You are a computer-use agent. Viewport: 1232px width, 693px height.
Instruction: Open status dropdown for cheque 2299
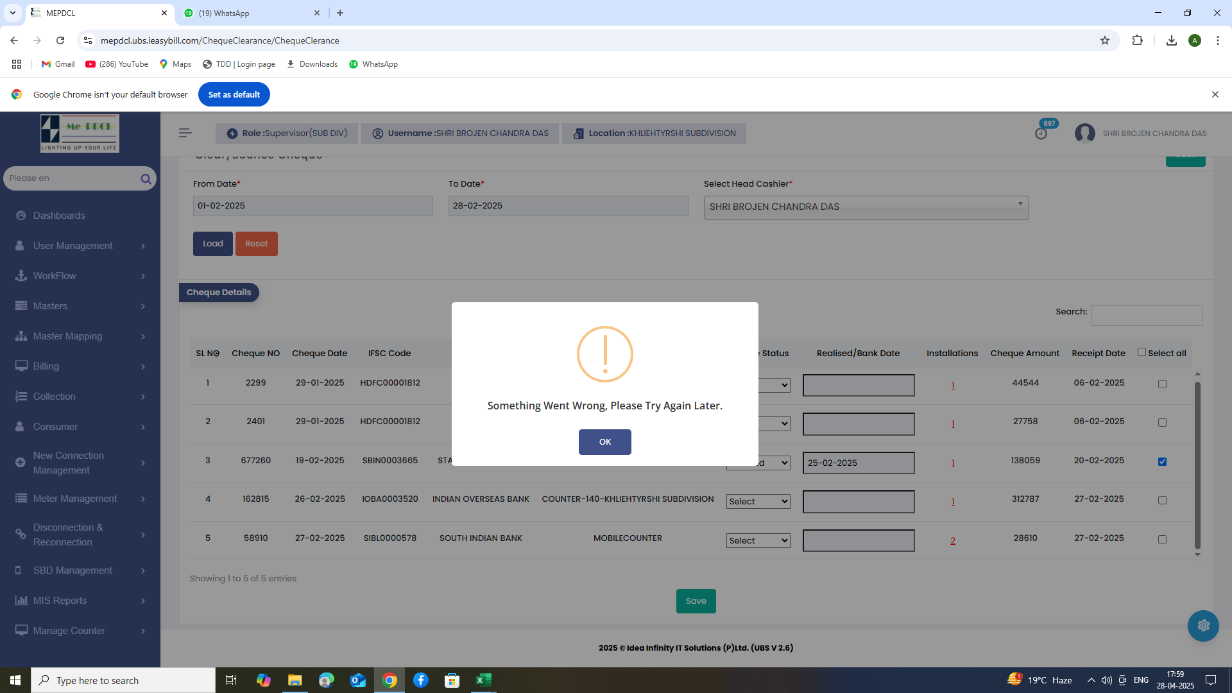click(774, 386)
